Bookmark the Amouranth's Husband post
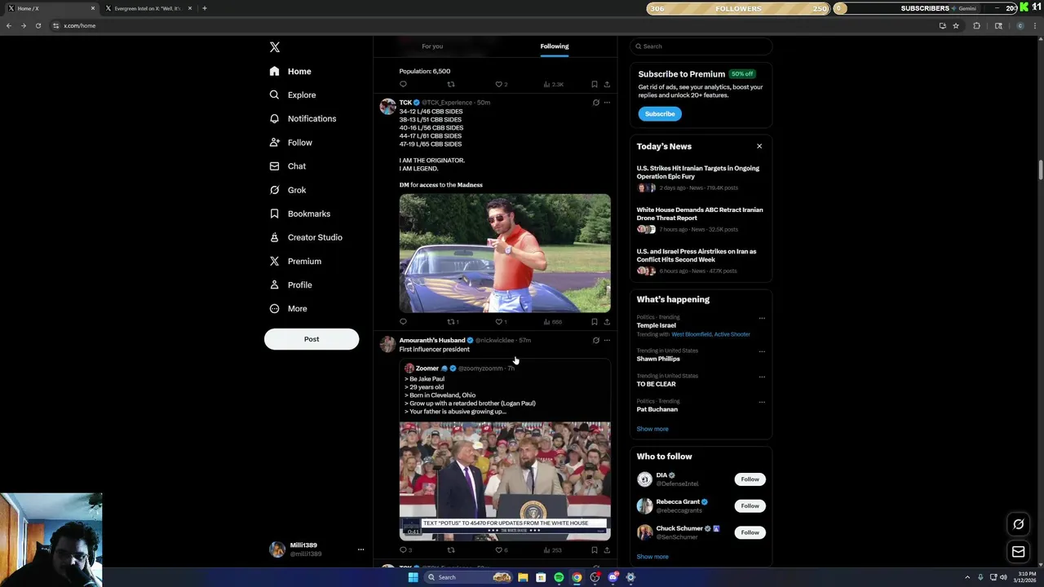1044x587 pixels. click(x=595, y=550)
